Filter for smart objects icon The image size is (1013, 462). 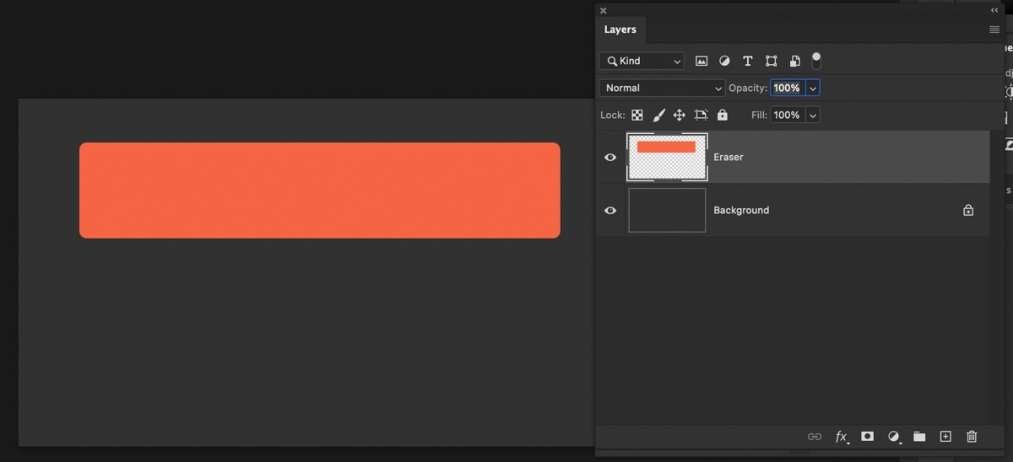tap(794, 61)
